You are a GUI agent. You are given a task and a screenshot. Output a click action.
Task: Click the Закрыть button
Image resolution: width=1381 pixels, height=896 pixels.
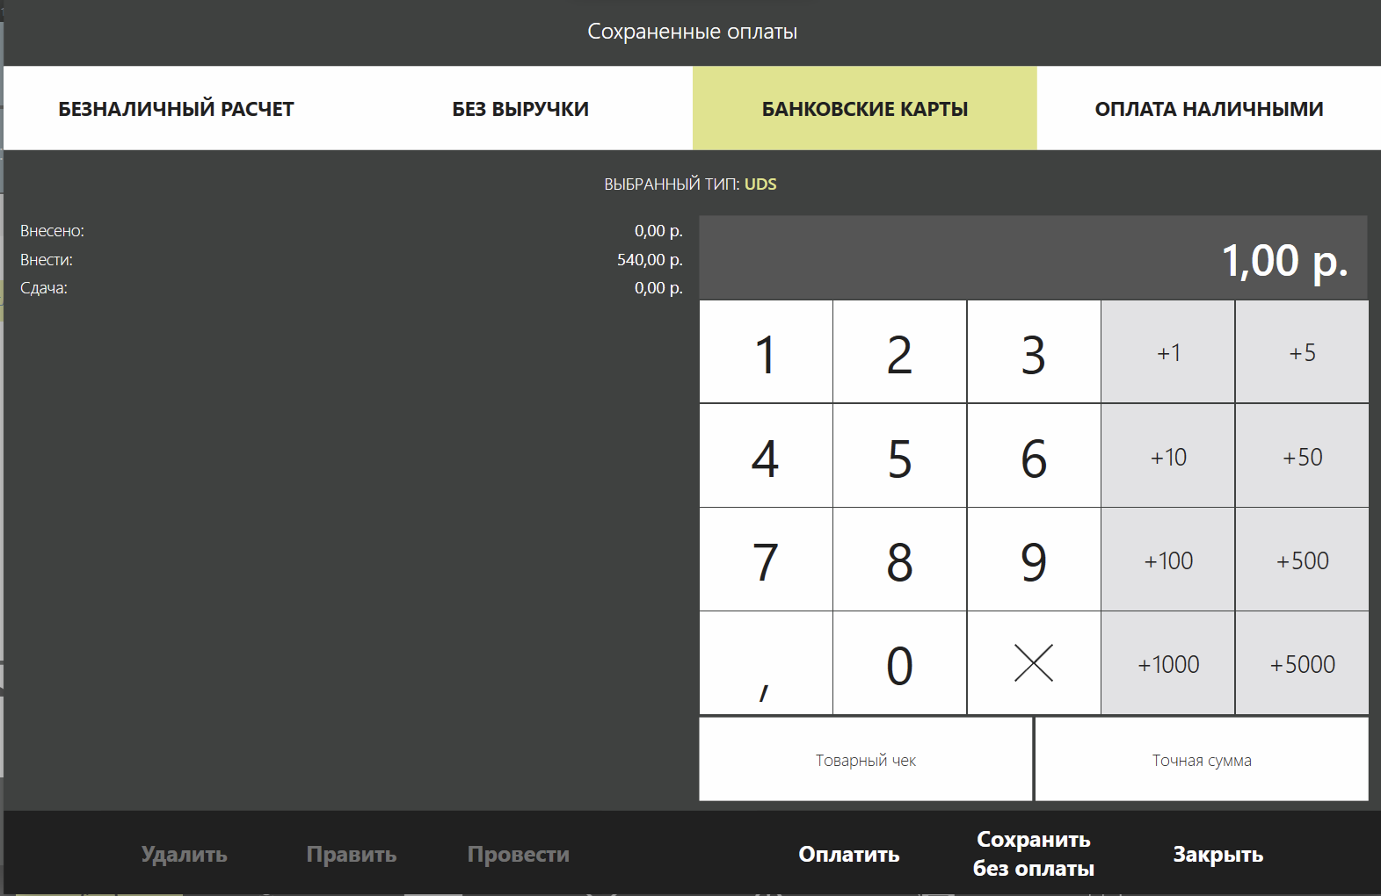[x=1218, y=854]
